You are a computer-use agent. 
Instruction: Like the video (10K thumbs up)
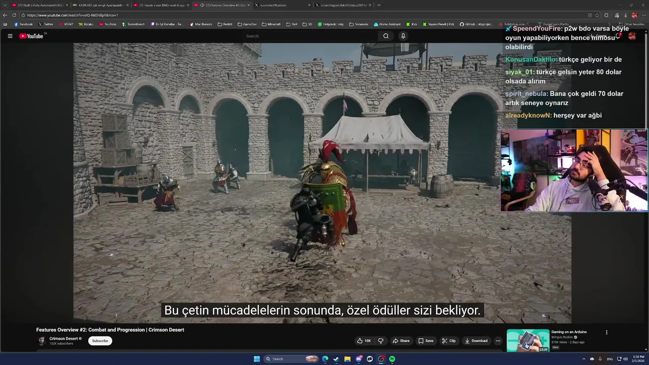364,341
